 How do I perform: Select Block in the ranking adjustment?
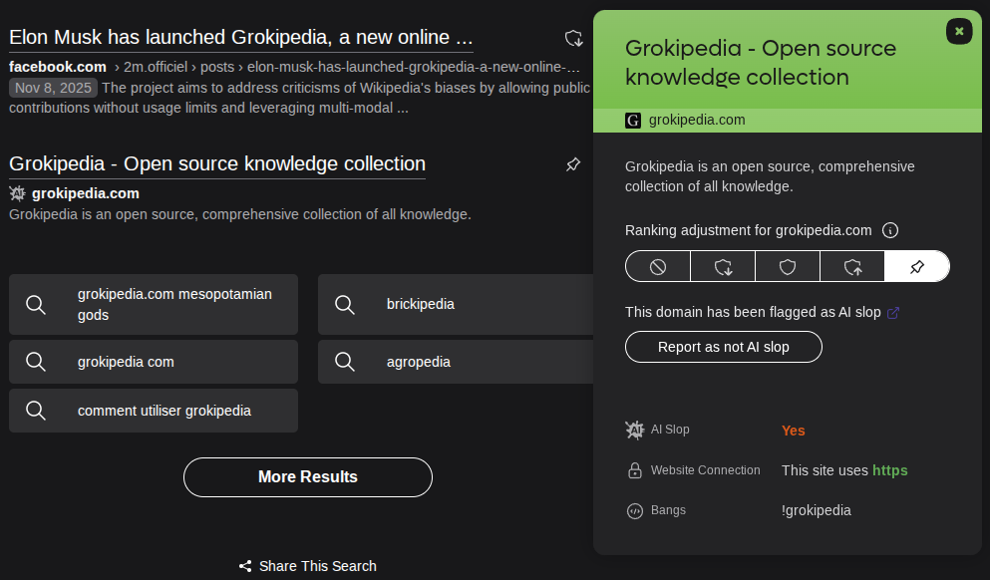pos(658,266)
